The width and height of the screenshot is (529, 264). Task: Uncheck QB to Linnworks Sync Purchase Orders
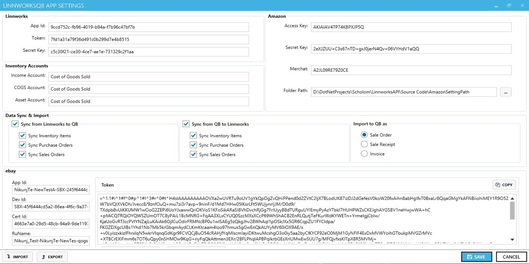(193, 145)
